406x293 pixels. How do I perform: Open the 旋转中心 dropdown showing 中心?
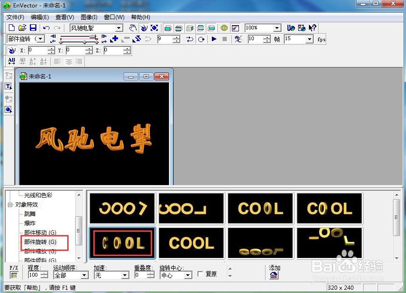188,275
